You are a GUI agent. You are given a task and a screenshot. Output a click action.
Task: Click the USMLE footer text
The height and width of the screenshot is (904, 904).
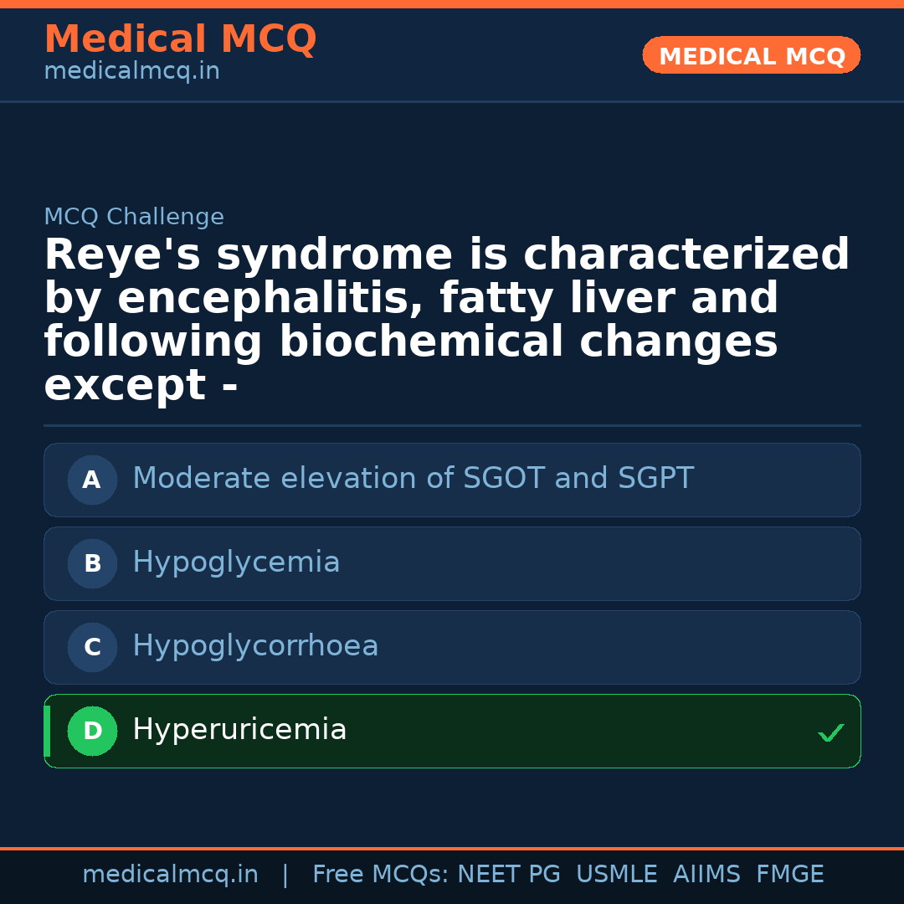[x=616, y=875]
